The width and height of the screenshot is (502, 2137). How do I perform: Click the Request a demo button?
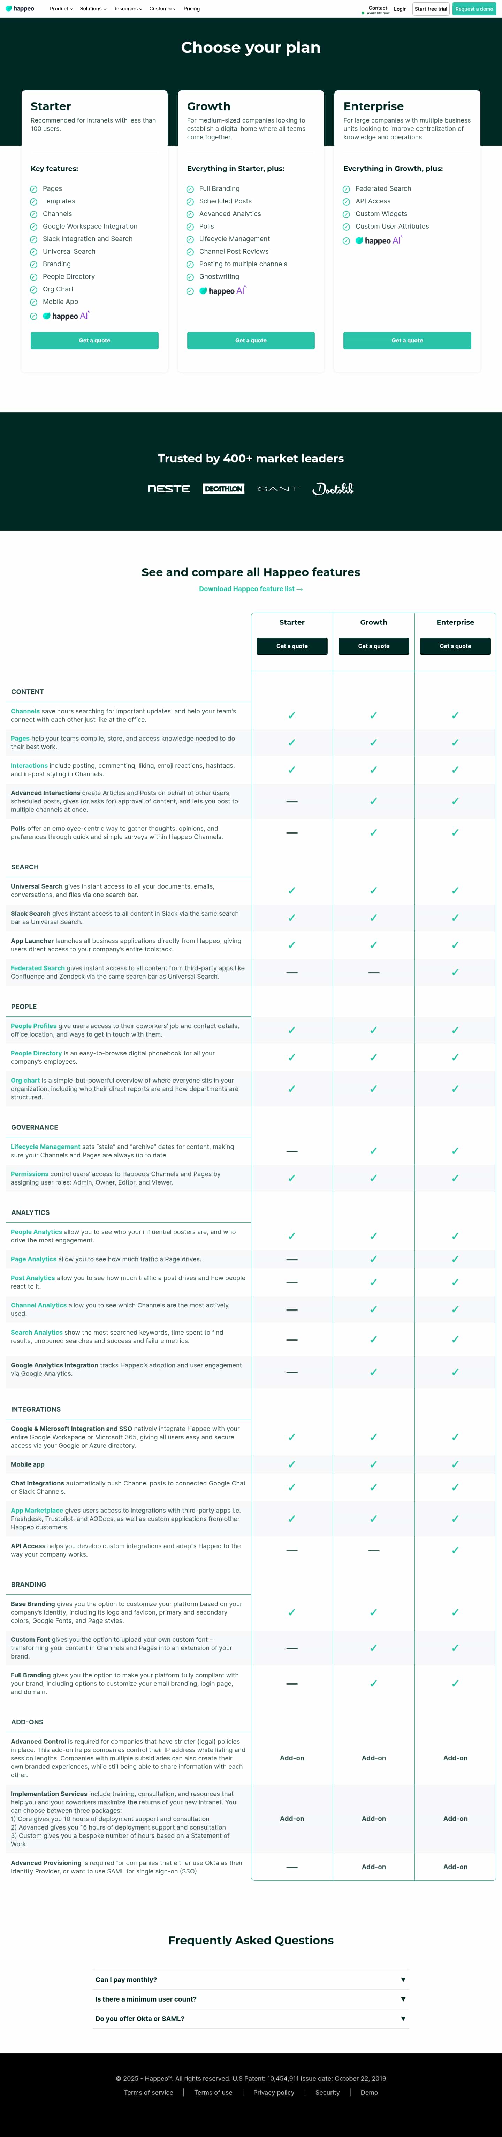474,9
